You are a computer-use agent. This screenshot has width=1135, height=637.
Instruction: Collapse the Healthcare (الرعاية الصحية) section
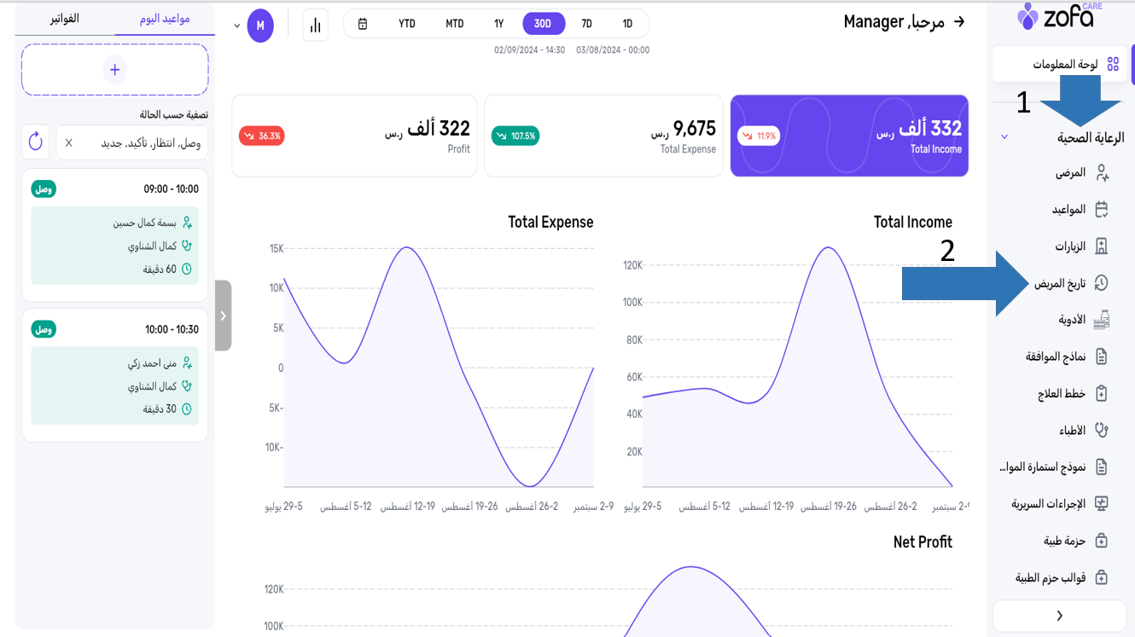(1004, 137)
